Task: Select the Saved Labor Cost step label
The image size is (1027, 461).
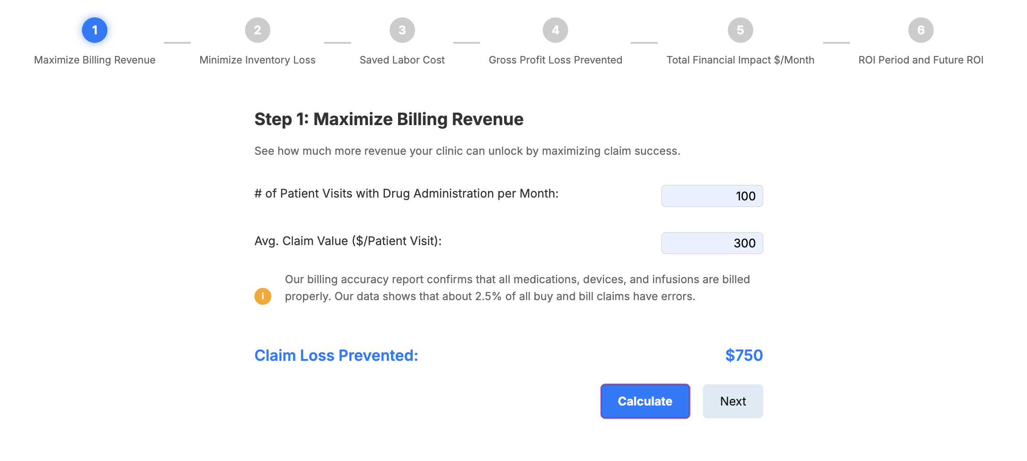Action: (402, 60)
